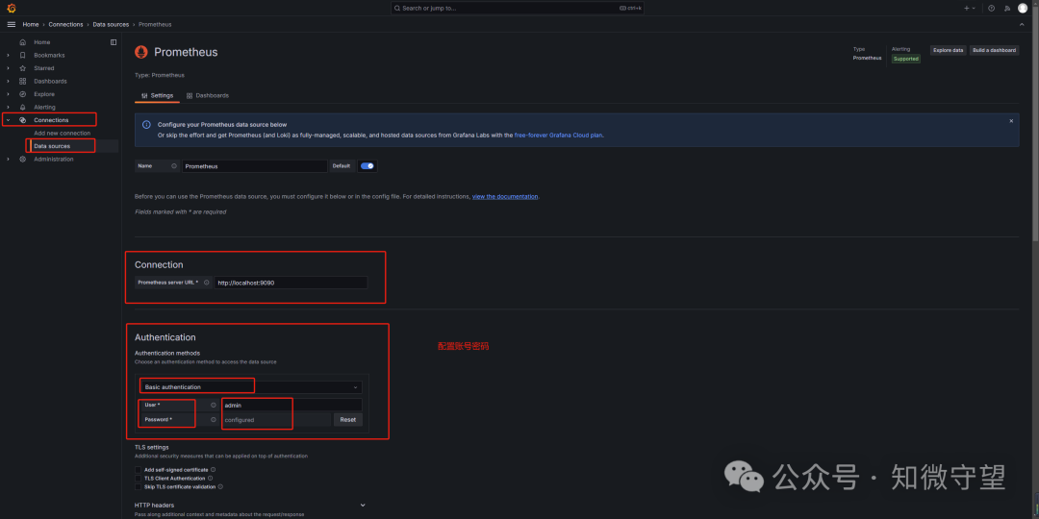Click the User field containing admin
The image size is (1039, 519).
coord(291,405)
